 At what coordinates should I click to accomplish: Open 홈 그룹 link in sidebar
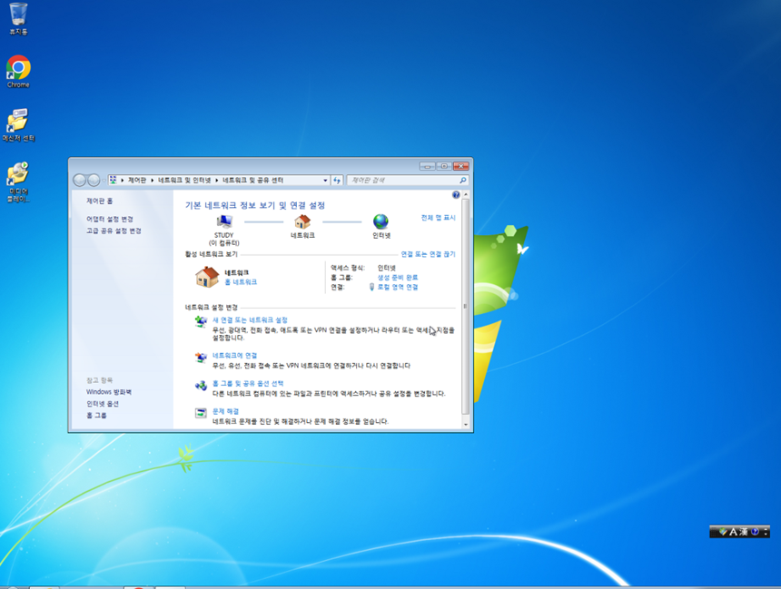point(96,416)
